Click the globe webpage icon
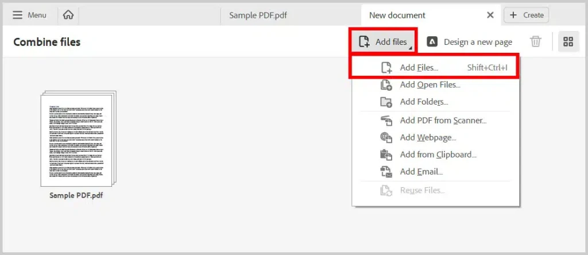Viewport: 588px width, 255px height. [x=386, y=138]
